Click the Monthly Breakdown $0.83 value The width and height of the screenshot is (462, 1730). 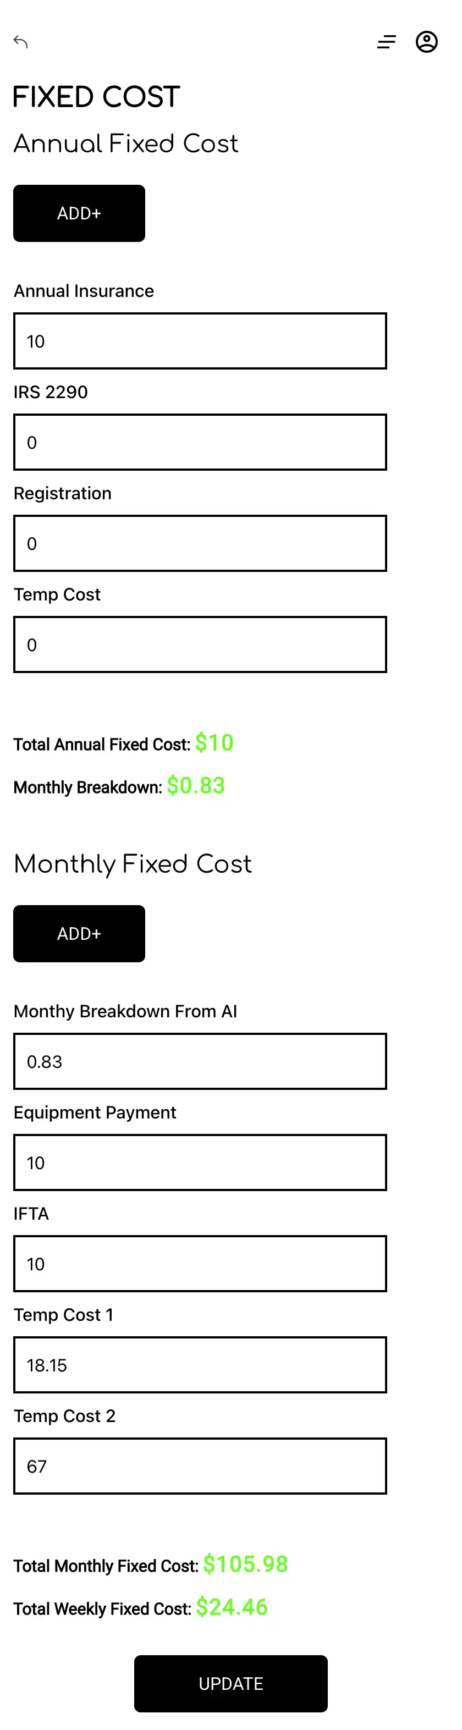195,786
